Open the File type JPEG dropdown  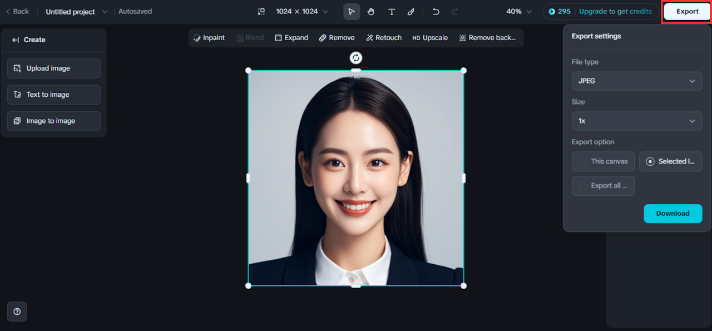coord(637,81)
